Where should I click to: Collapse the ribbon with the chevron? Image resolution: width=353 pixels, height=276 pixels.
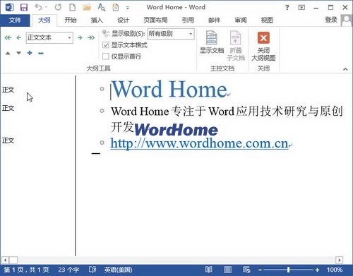click(345, 69)
